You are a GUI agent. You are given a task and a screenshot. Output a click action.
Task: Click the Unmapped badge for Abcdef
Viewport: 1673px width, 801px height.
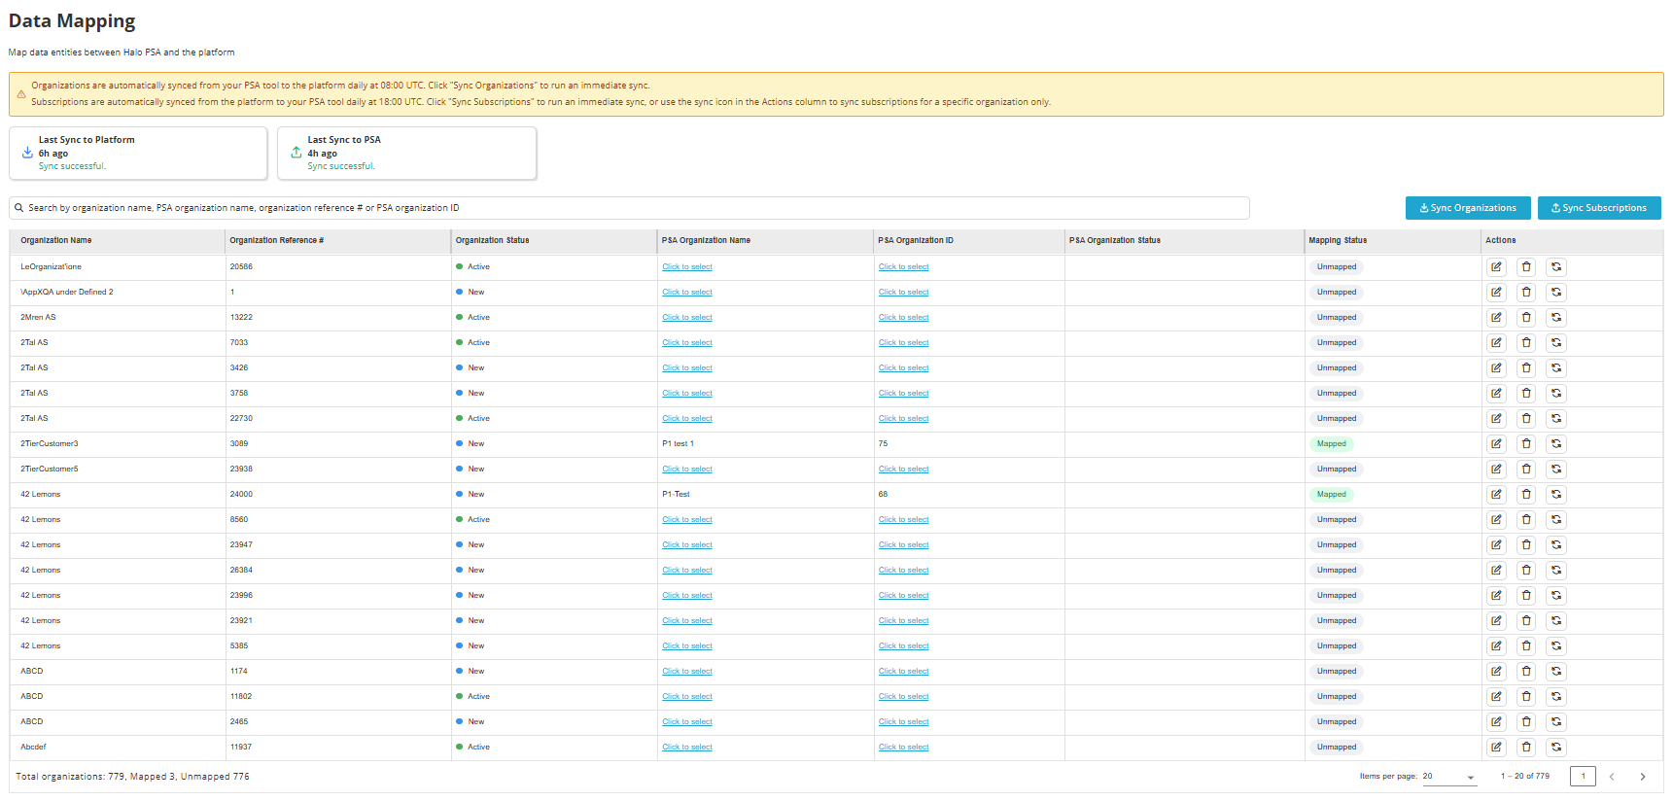point(1337,747)
